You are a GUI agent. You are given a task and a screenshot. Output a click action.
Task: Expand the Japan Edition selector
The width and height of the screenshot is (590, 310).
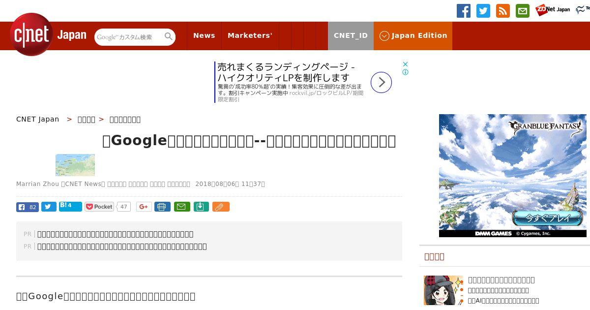click(413, 35)
